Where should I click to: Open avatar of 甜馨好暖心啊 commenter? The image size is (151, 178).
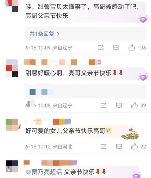[x=12, y=68]
